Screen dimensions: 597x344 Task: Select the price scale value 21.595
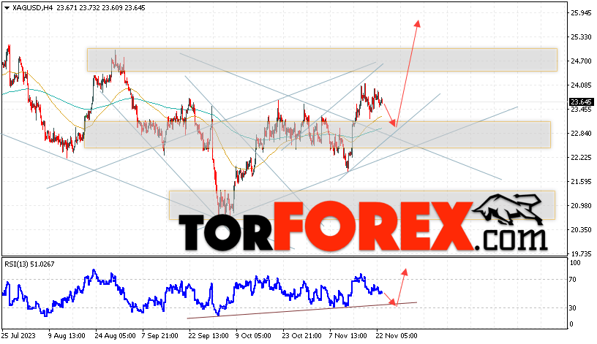(581, 182)
